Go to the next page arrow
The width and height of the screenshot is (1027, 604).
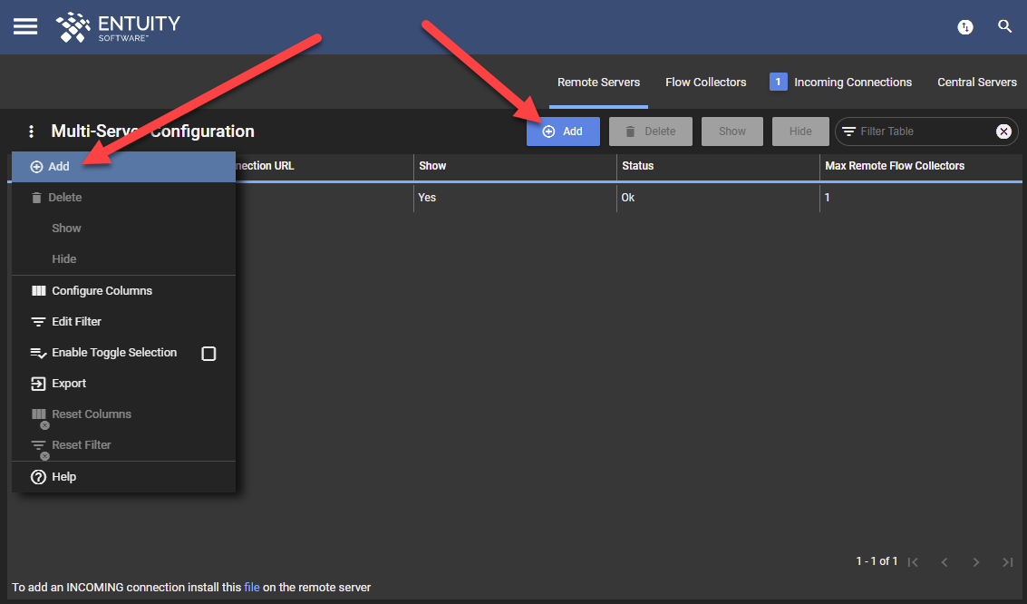pos(976,562)
